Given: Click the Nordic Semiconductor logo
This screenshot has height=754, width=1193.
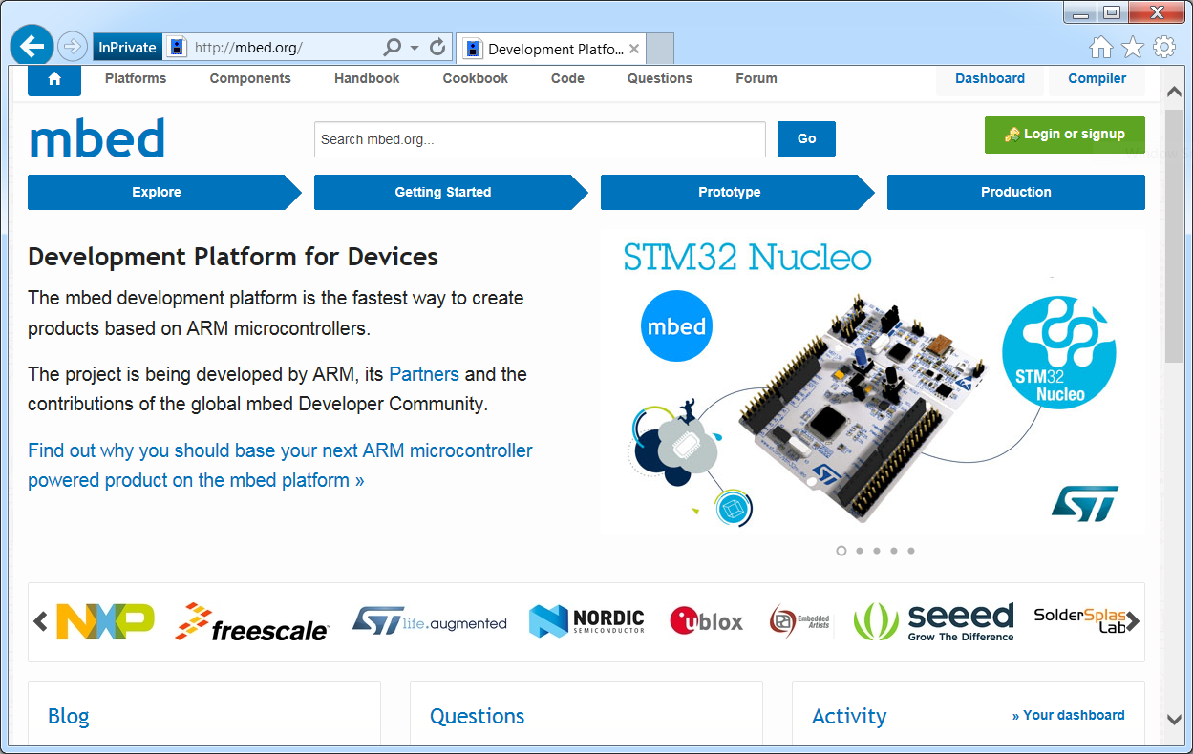Looking at the screenshot, I should tap(586, 621).
